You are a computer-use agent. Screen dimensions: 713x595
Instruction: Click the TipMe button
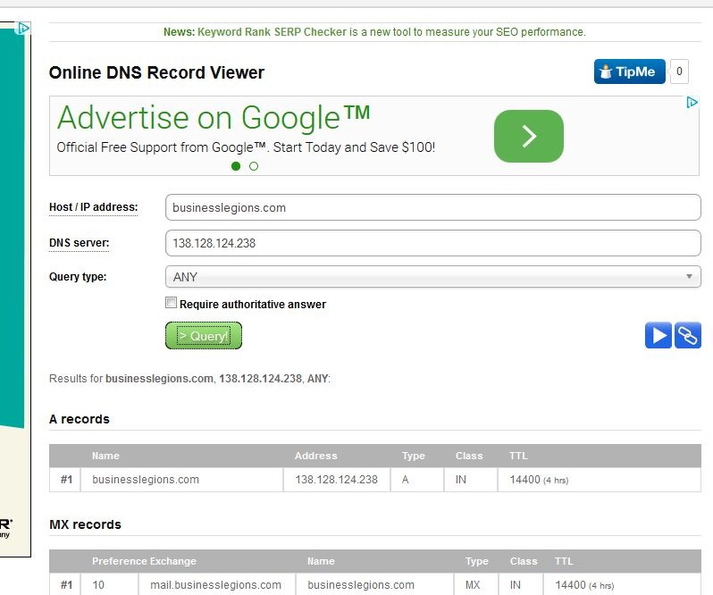pyautogui.click(x=629, y=72)
